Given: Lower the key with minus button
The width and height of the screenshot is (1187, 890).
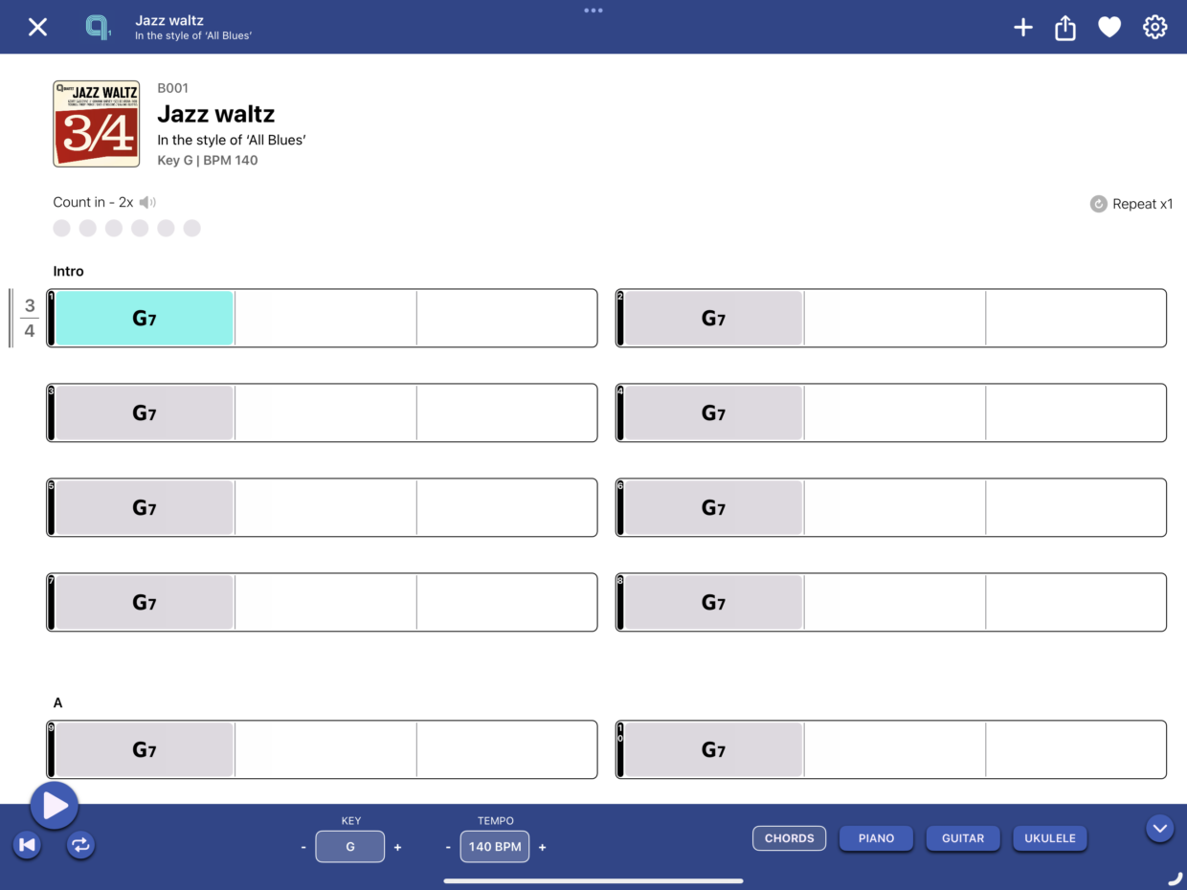Looking at the screenshot, I should click(x=303, y=847).
